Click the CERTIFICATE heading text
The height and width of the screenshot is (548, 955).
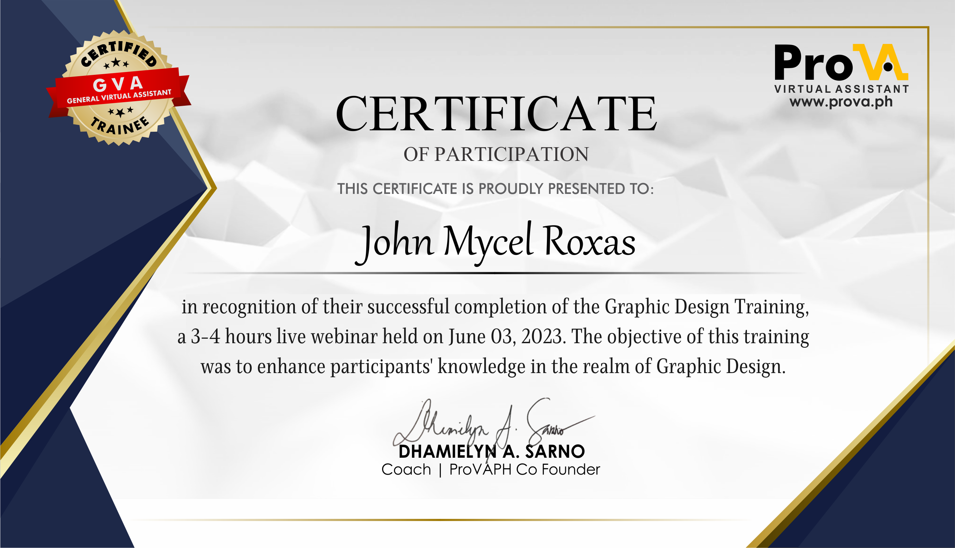(x=496, y=113)
